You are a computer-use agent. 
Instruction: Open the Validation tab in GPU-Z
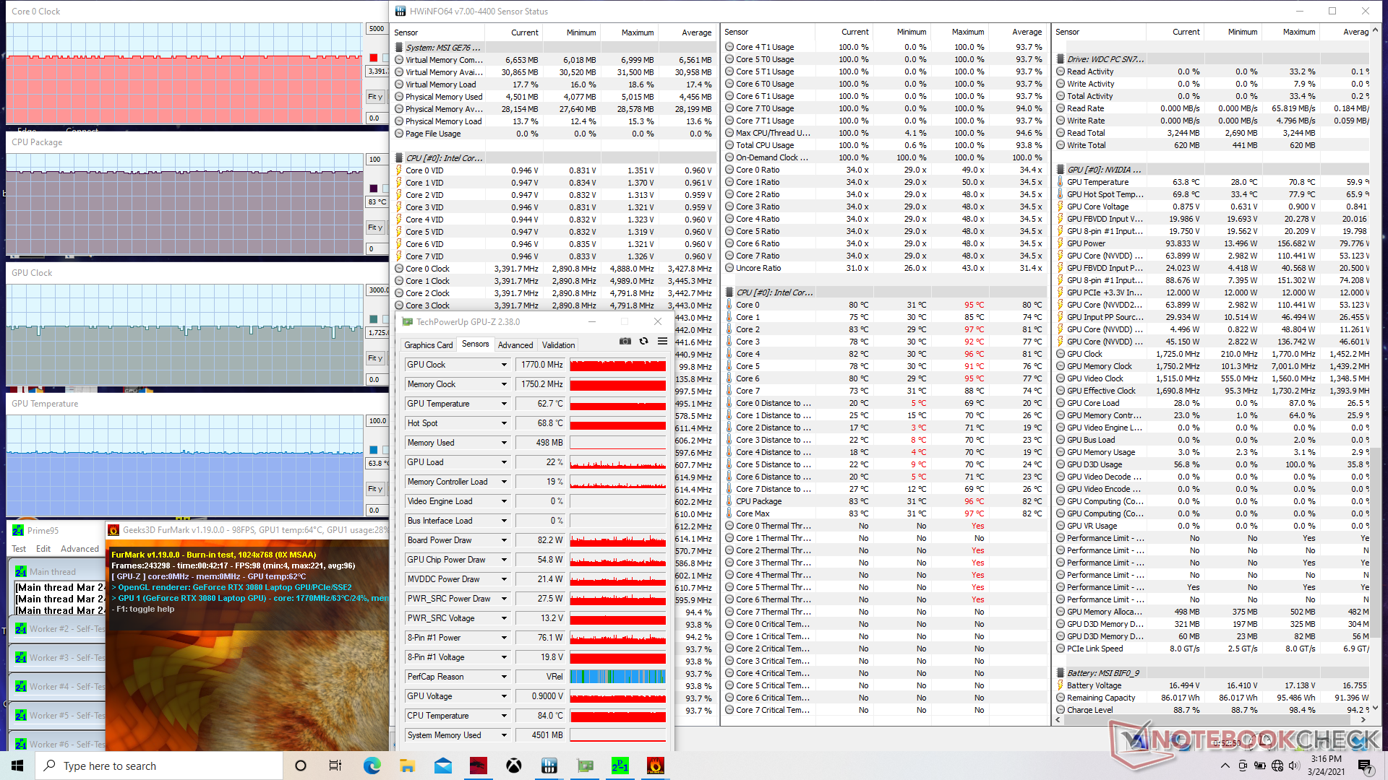click(559, 345)
